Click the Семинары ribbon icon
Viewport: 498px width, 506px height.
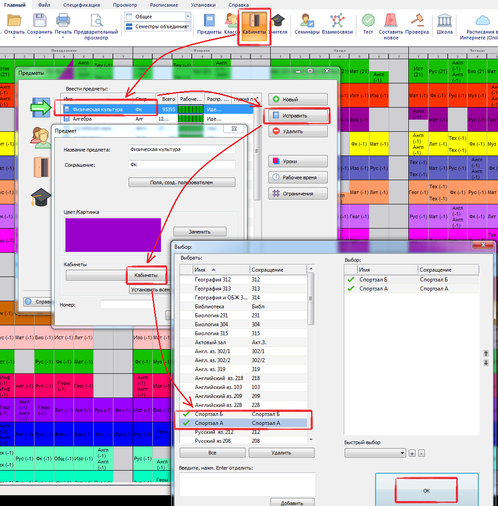pyautogui.click(x=307, y=22)
